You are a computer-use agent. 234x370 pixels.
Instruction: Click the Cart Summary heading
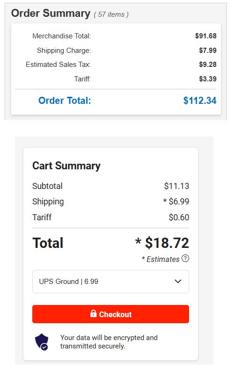66,166
